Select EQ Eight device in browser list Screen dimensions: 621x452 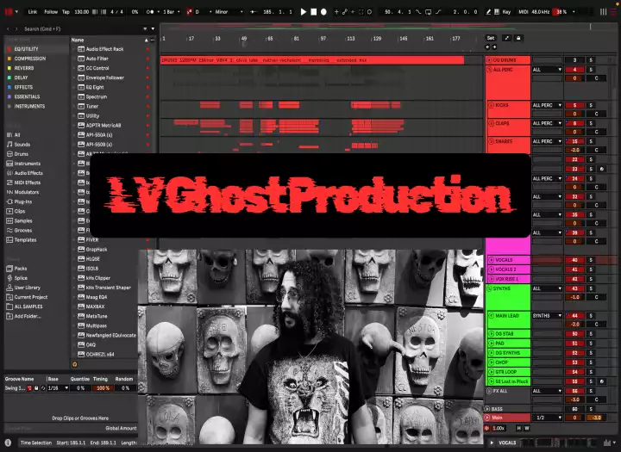point(96,87)
